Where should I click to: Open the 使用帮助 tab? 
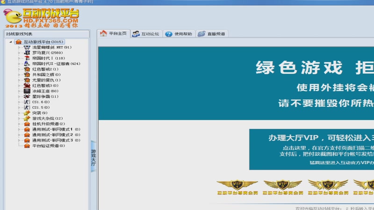179,34
